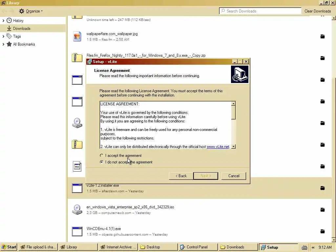Image resolution: width=336 pixels, height=252 pixels.
Task: Click the license agreement scrollbar thumb
Action: (233, 112)
